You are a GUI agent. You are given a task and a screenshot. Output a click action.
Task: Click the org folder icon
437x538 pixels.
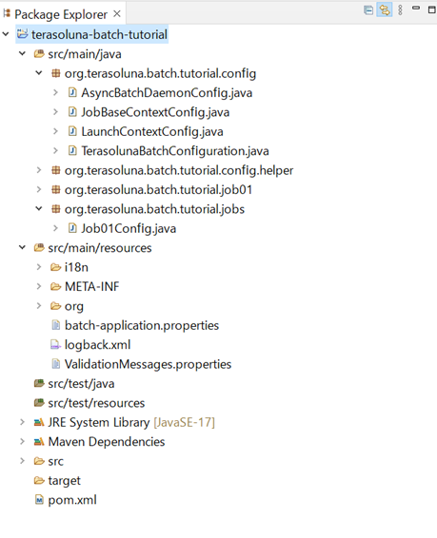[x=55, y=306]
